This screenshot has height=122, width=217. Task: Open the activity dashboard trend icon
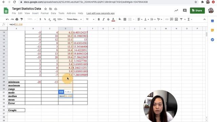(176, 11)
